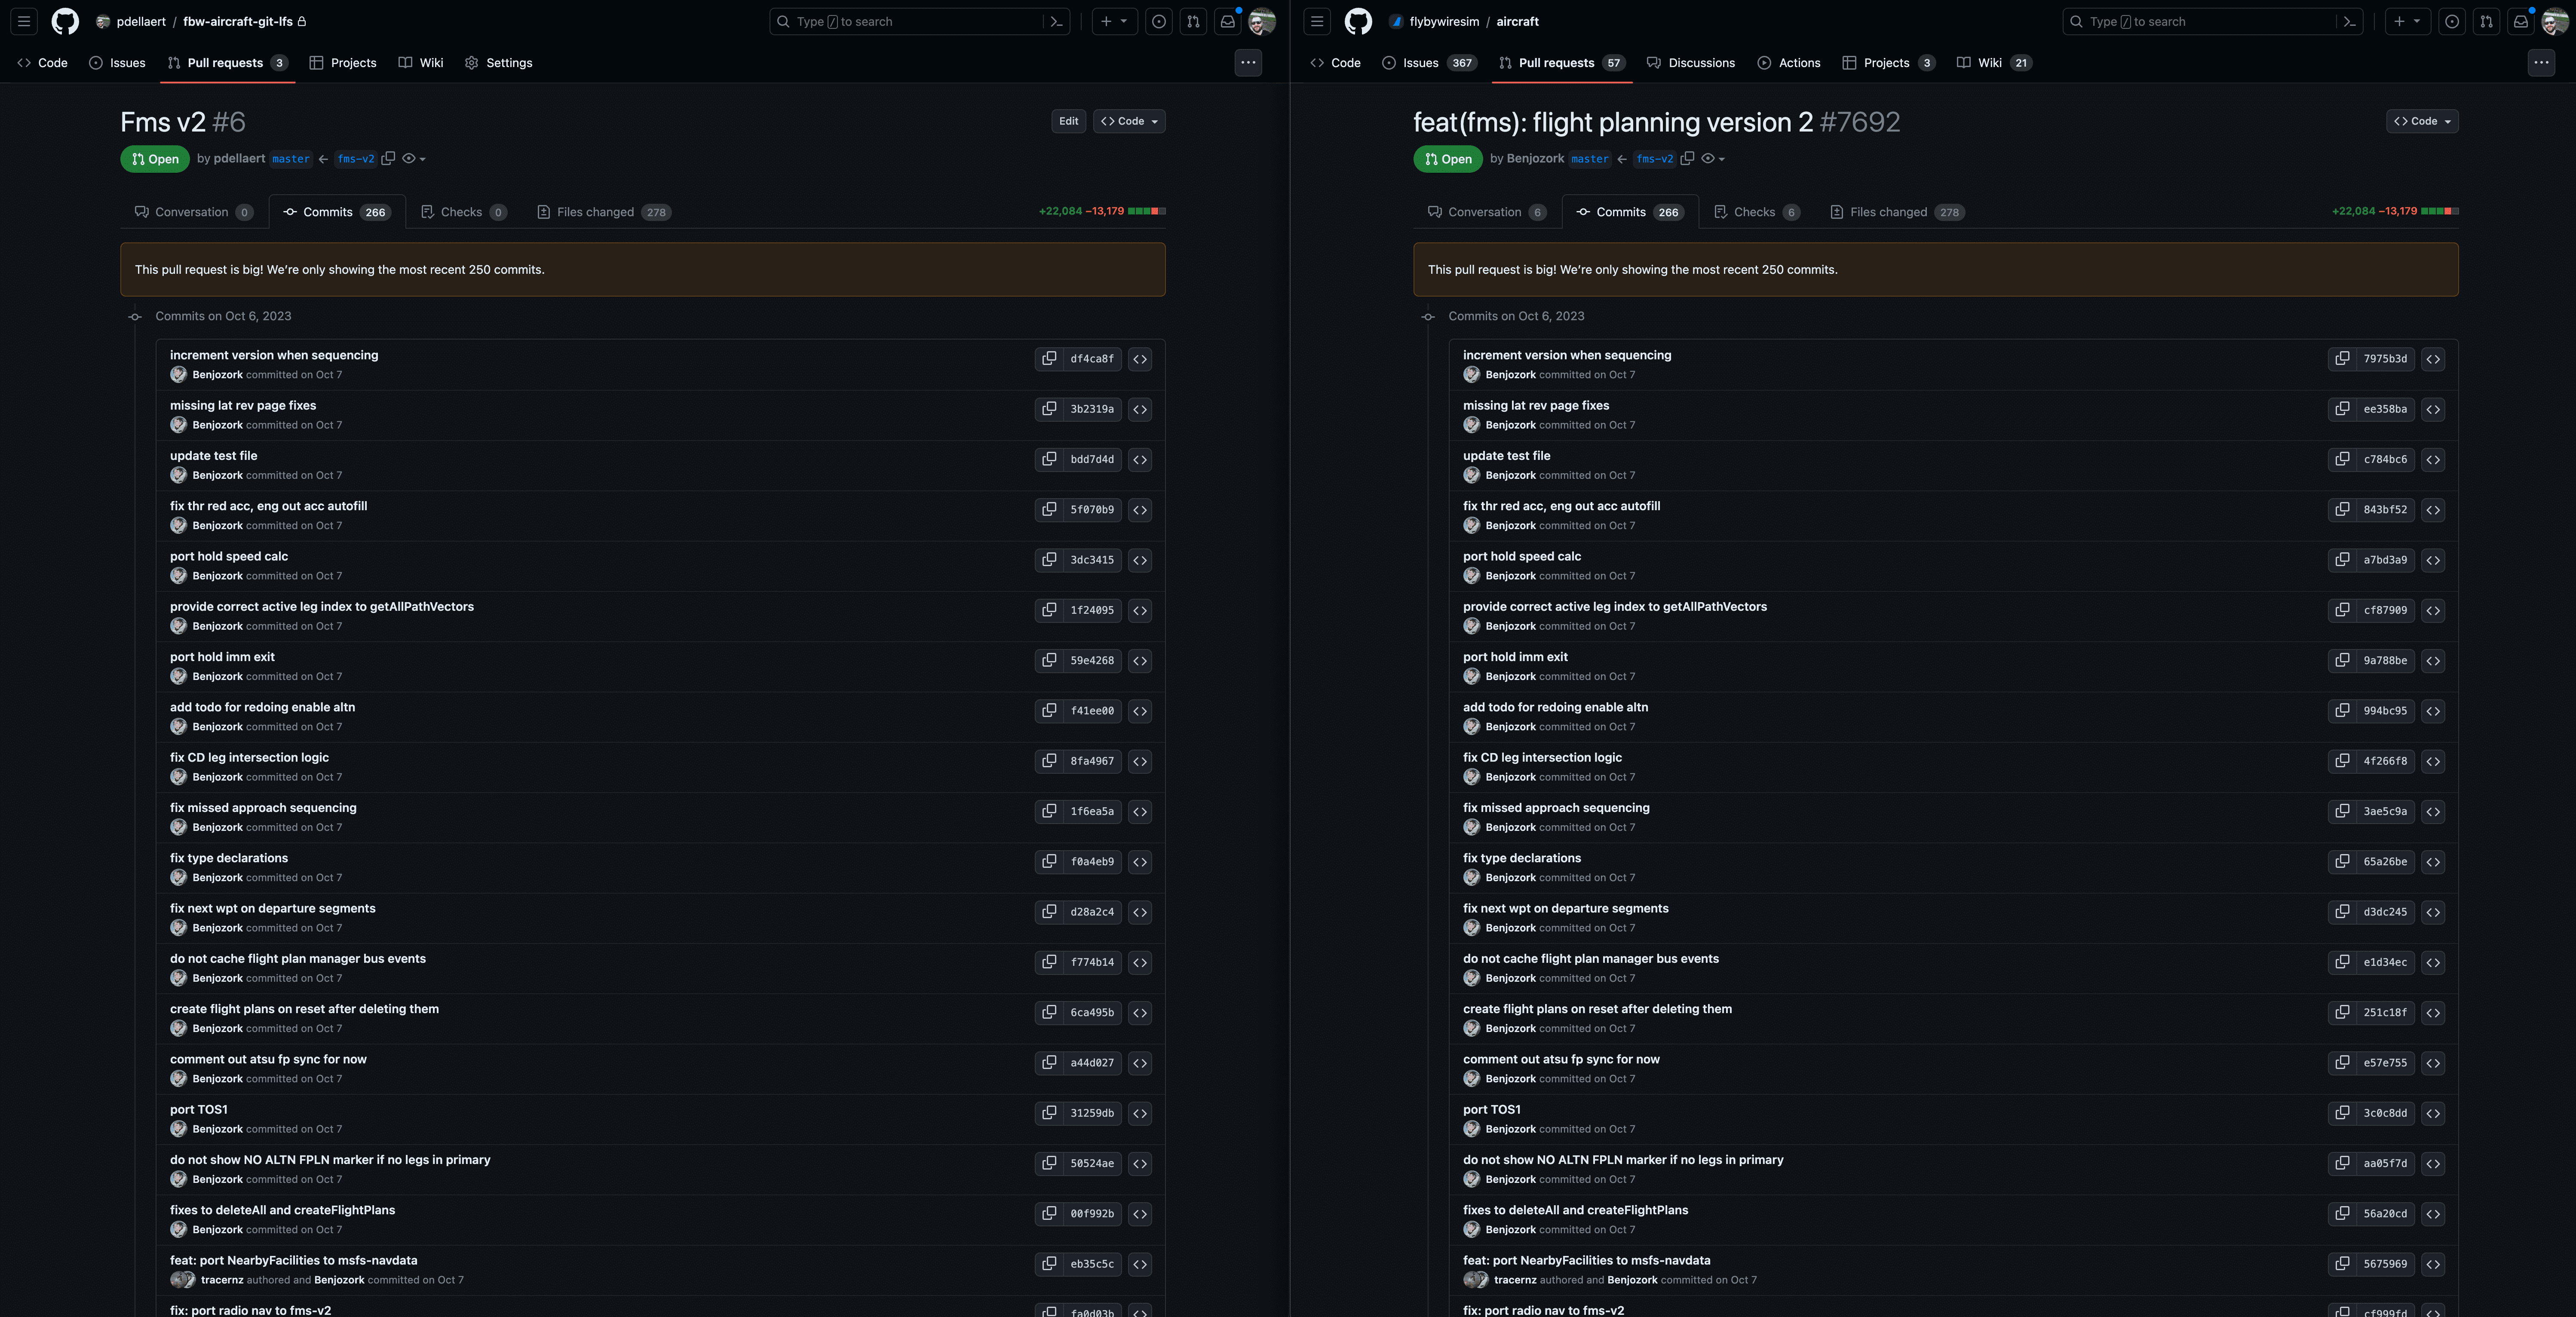Copy fms-v2 branch name in left pane

pos(389,158)
